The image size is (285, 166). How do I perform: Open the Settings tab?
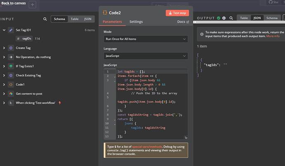(136, 22)
